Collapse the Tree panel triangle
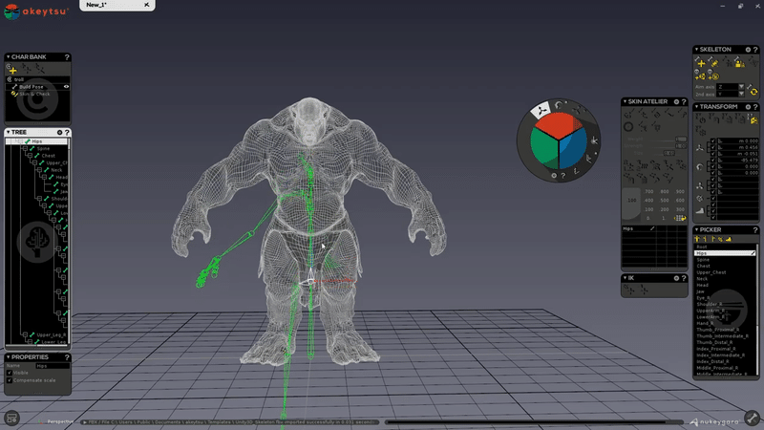The image size is (764, 430). [x=8, y=132]
